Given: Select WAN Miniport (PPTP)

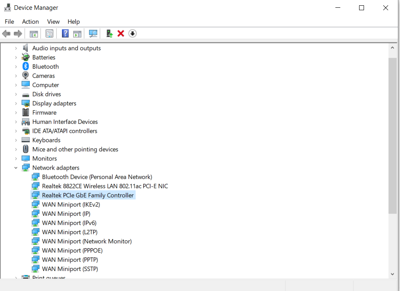Looking at the screenshot, I should point(70,260).
